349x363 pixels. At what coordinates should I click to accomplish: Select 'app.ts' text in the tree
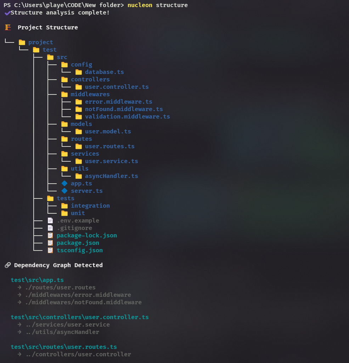(81, 184)
